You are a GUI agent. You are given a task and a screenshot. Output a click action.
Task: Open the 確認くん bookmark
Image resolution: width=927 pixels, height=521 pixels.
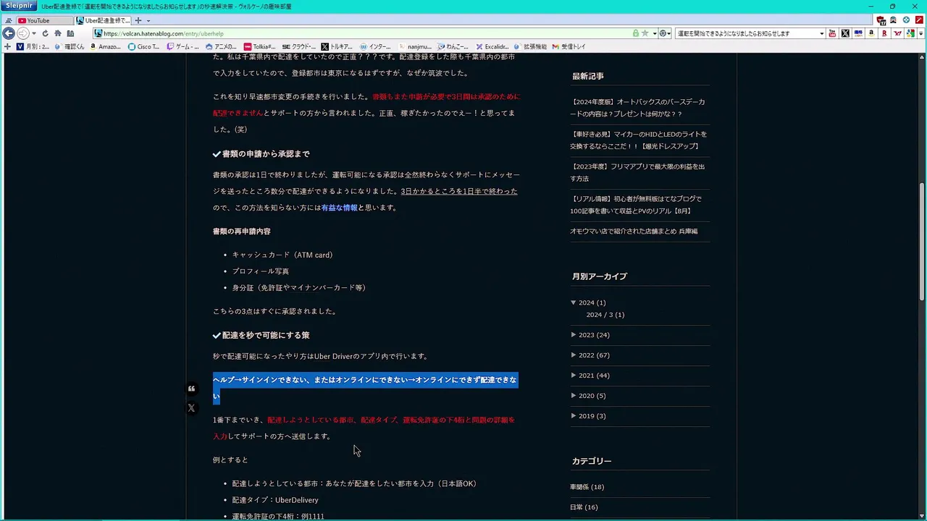click(70, 46)
